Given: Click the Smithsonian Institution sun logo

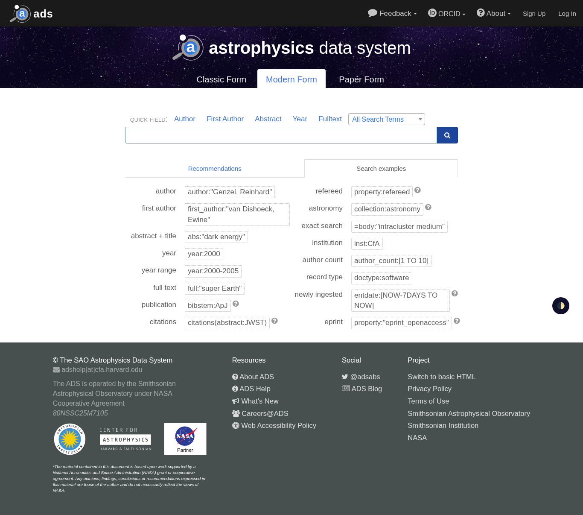Looking at the screenshot, I should [70, 439].
